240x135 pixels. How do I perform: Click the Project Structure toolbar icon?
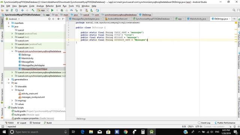(x=97, y=10)
